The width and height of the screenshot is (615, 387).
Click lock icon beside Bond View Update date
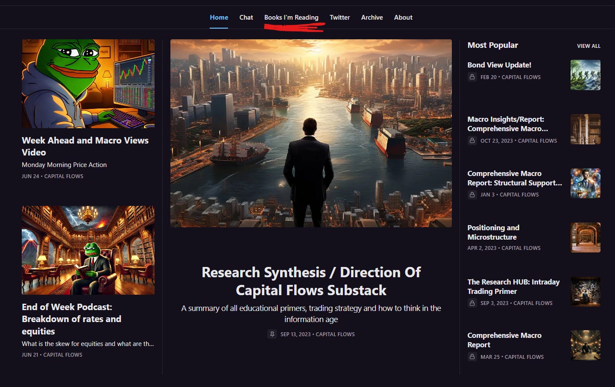[472, 77]
